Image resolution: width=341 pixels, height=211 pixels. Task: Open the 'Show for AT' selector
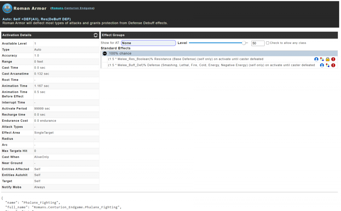148,43
